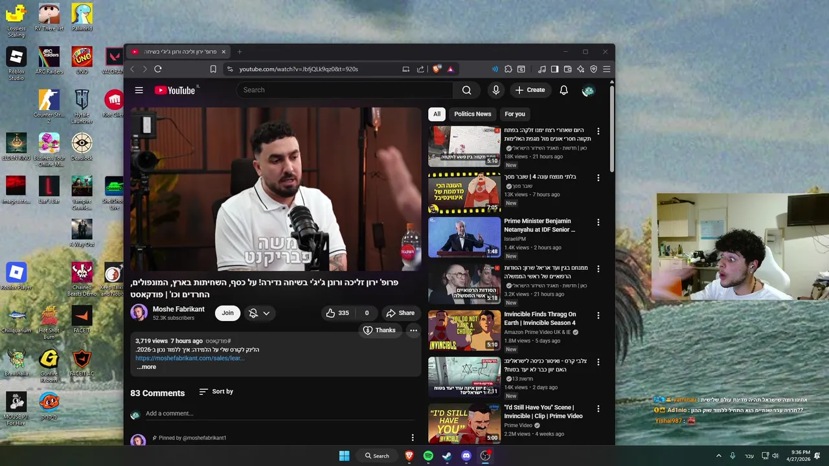Viewport: 829px width, 466px height.
Task: Go to YouTube home via logo
Action: point(176,90)
